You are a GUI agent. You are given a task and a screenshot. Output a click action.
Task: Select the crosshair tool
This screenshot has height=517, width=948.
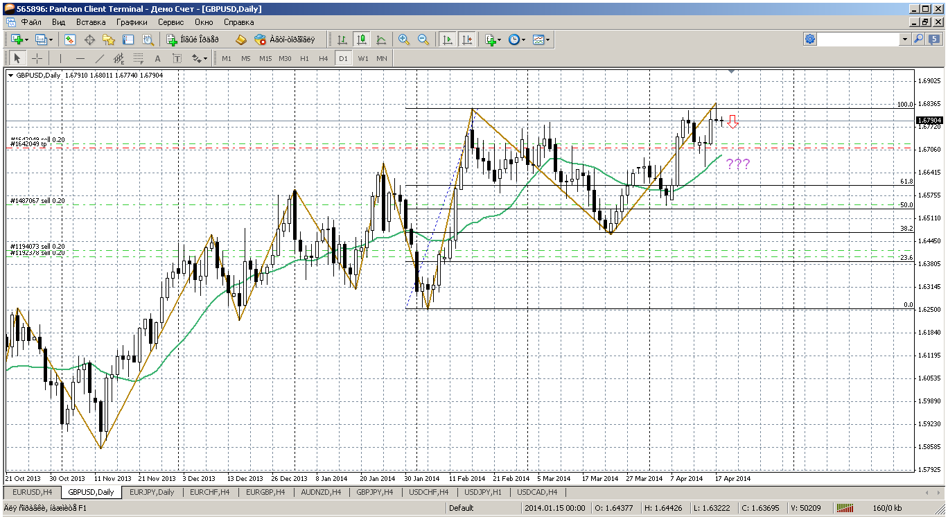point(37,58)
